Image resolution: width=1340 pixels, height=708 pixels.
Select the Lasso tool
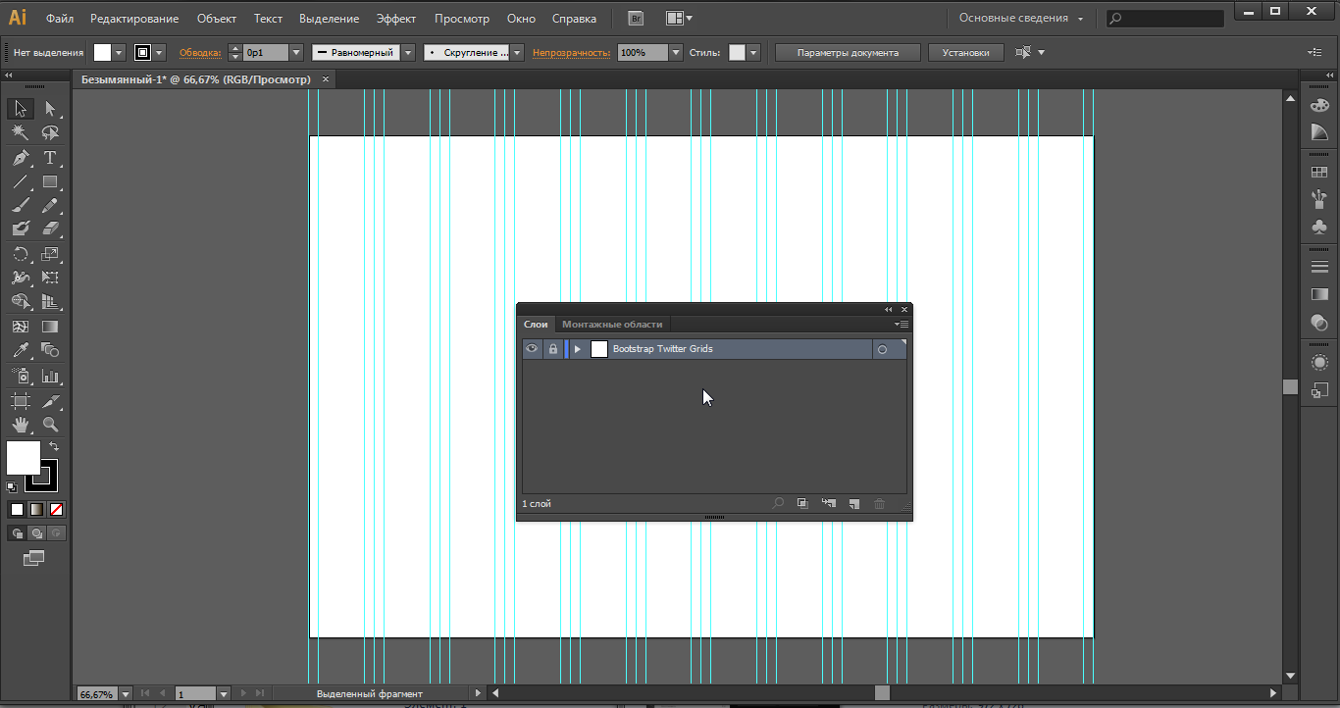tap(50, 133)
